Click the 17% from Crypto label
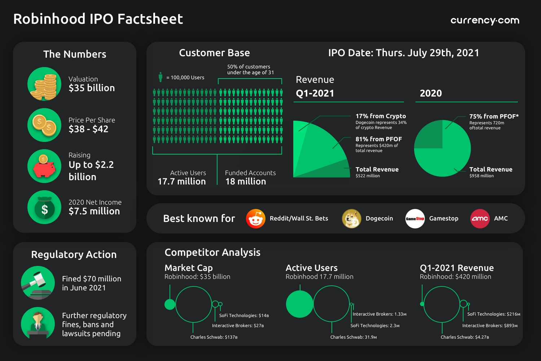 coord(381,116)
